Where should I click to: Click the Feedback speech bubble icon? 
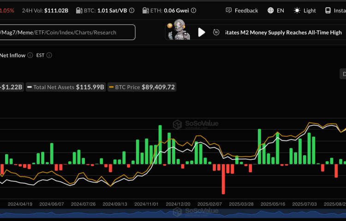229,10
